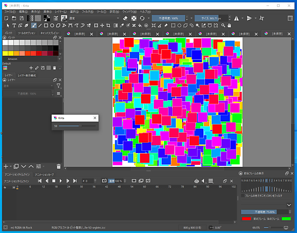297x233 pixels.
Task: Delete layer with the trash icon
Action: pyautogui.click(x=58, y=166)
